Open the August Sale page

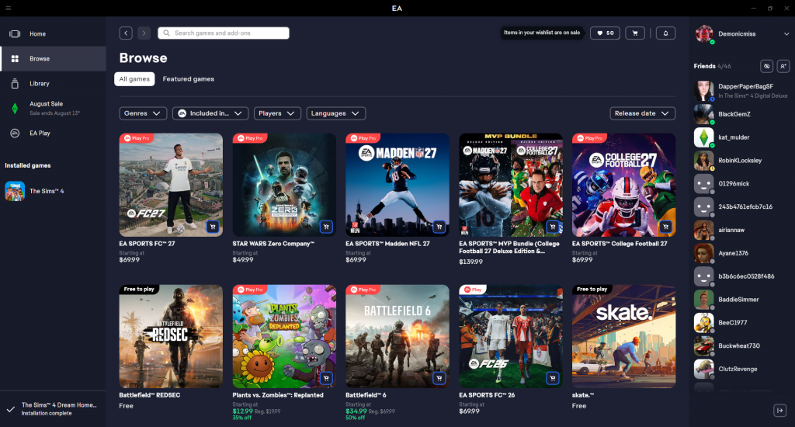(53, 108)
